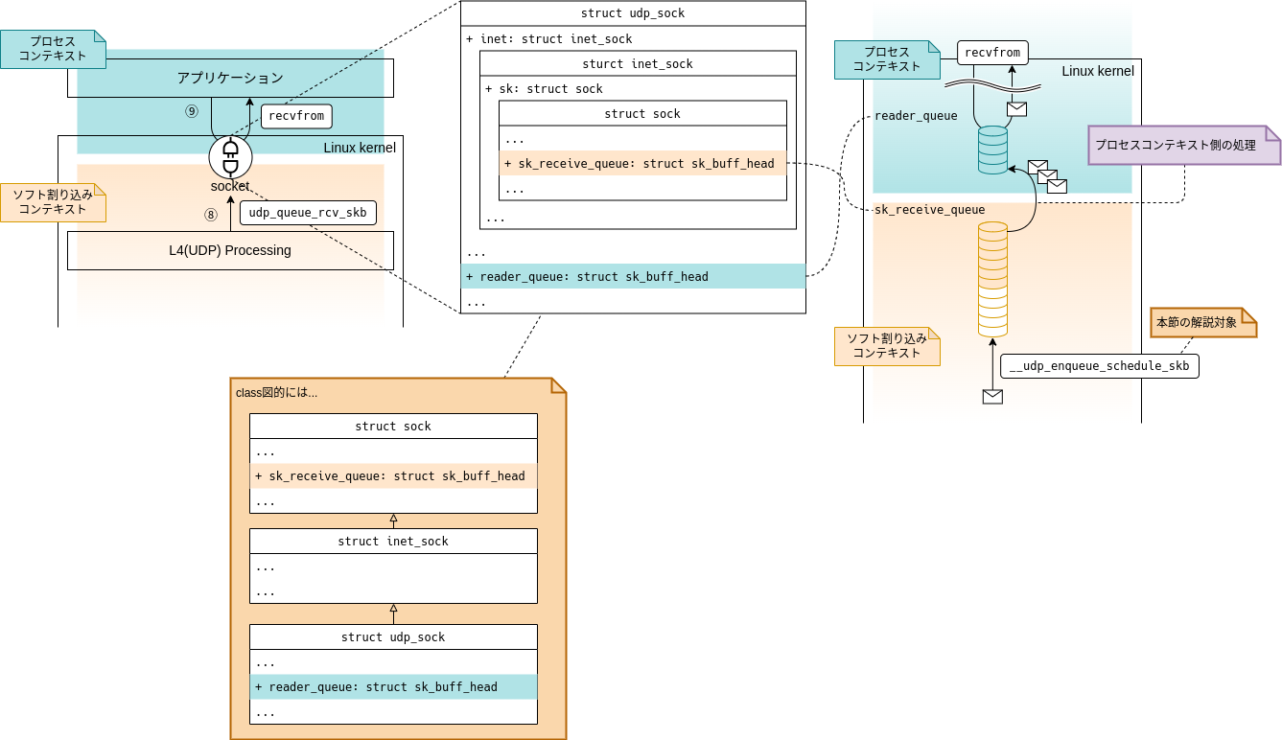1282x740 pixels.
Task: Click the orange sk_receive_queue cylinder icon
Action: tap(992, 279)
